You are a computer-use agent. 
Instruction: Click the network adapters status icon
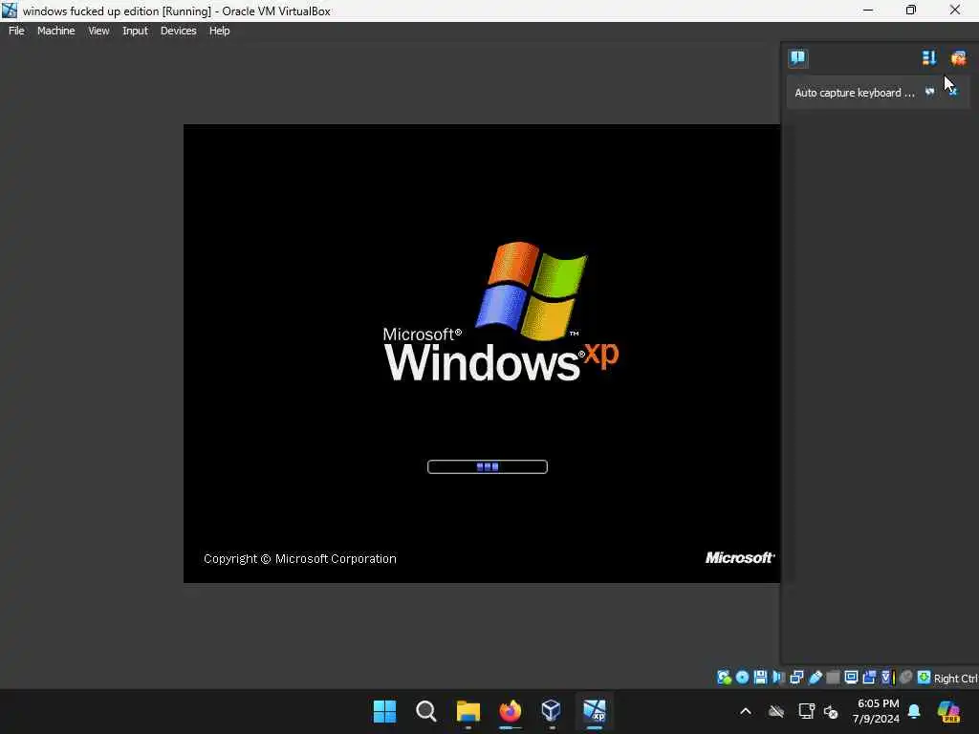pyautogui.click(x=796, y=678)
